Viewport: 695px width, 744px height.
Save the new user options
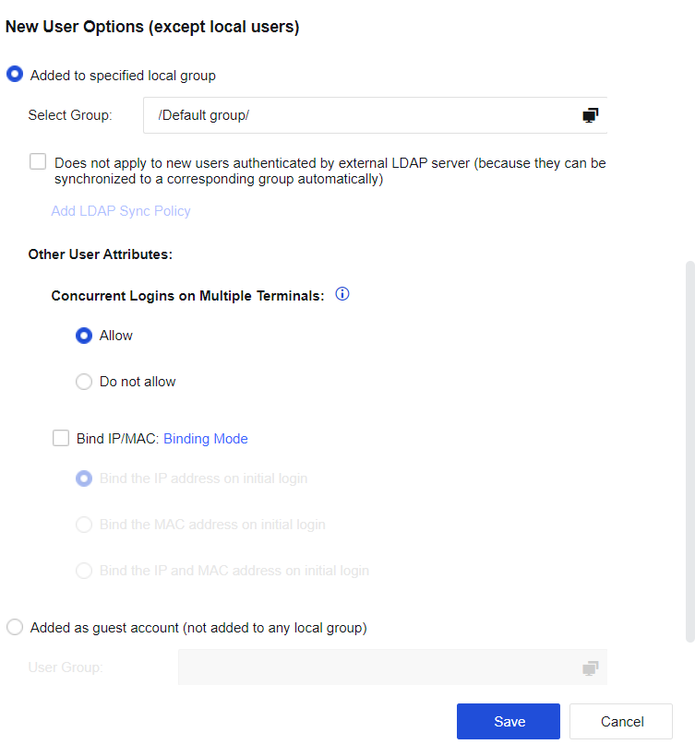click(509, 722)
